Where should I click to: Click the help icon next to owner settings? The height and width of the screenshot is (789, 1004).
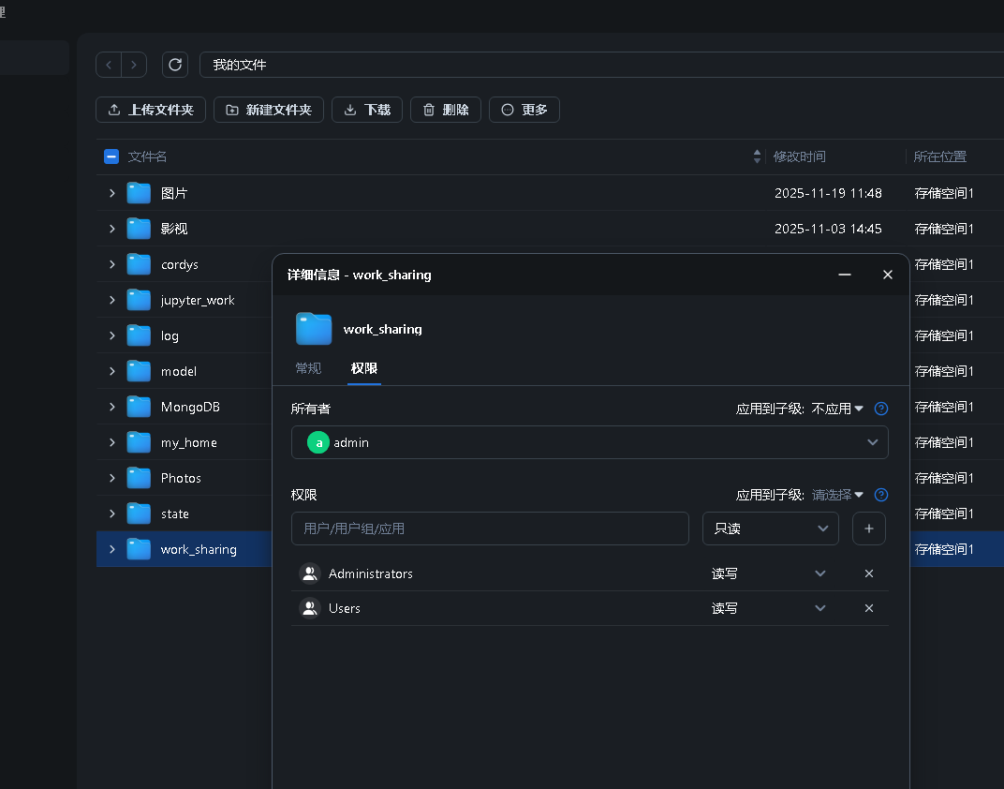tap(880, 409)
